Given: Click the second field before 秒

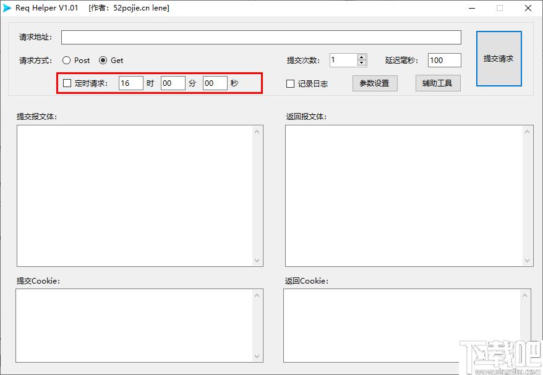Looking at the screenshot, I should [x=215, y=83].
